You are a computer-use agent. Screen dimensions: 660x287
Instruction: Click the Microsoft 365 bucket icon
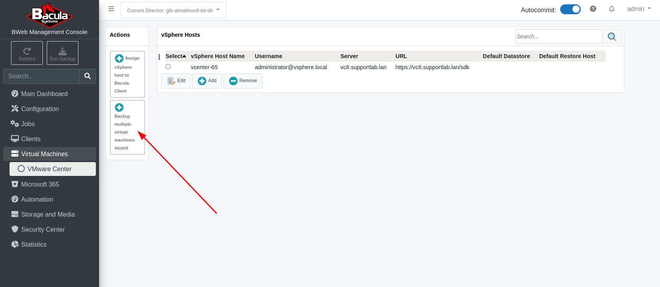pyautogui.click(x=15, y=184)
